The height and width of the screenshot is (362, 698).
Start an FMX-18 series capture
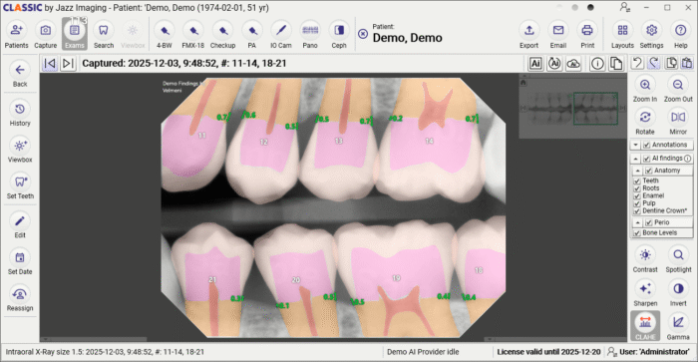(193, 35)
